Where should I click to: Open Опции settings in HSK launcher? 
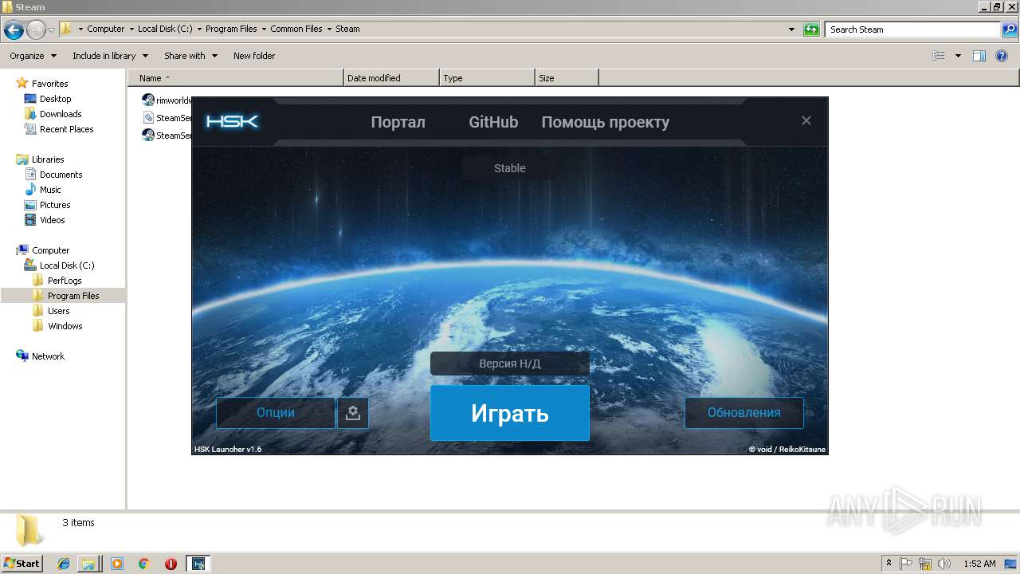click(x=276, y=413)
